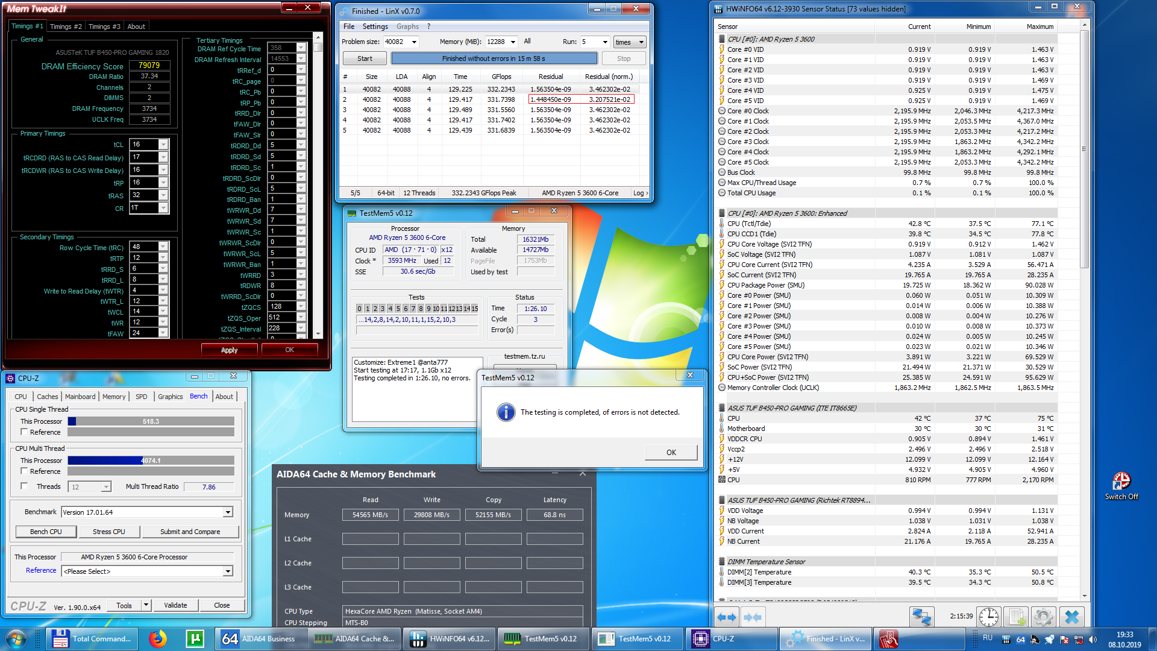Toggle the Threads checkbox in CPU-Z

point(25,486)
